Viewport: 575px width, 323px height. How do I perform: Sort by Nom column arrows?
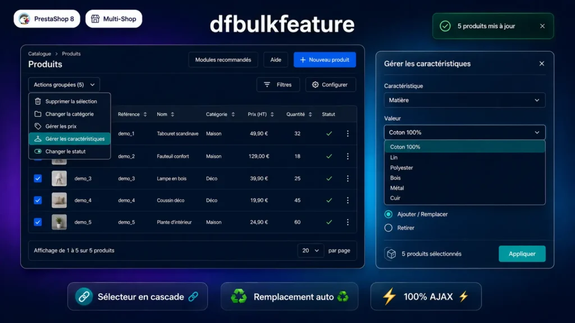tap(172, 114)
